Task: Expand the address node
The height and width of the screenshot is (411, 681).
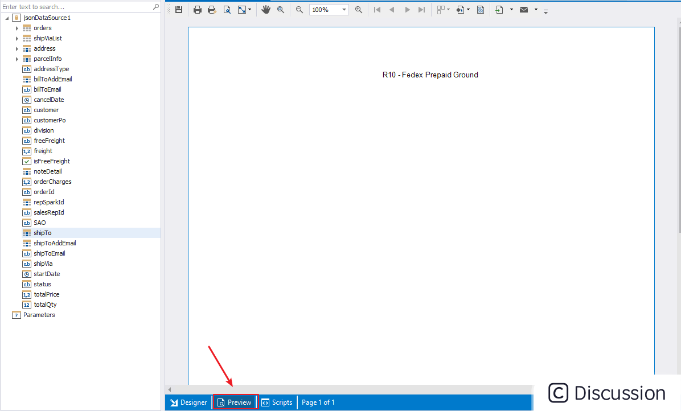Action: [17, 48]
